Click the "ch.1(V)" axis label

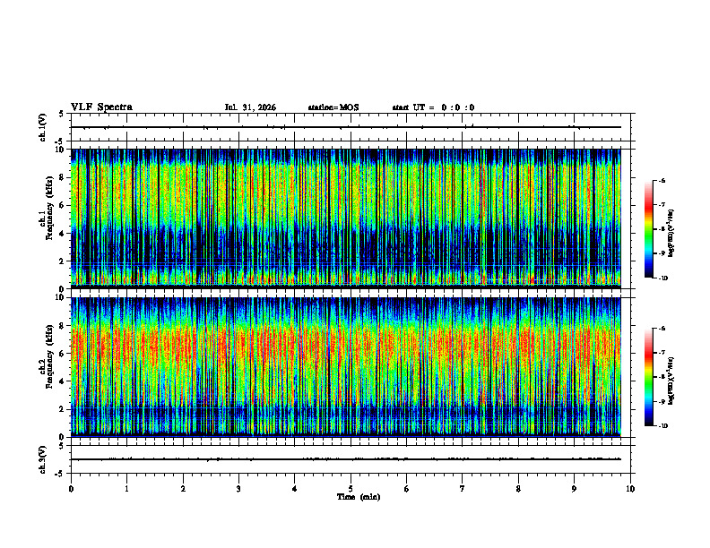tap(42, 127)
